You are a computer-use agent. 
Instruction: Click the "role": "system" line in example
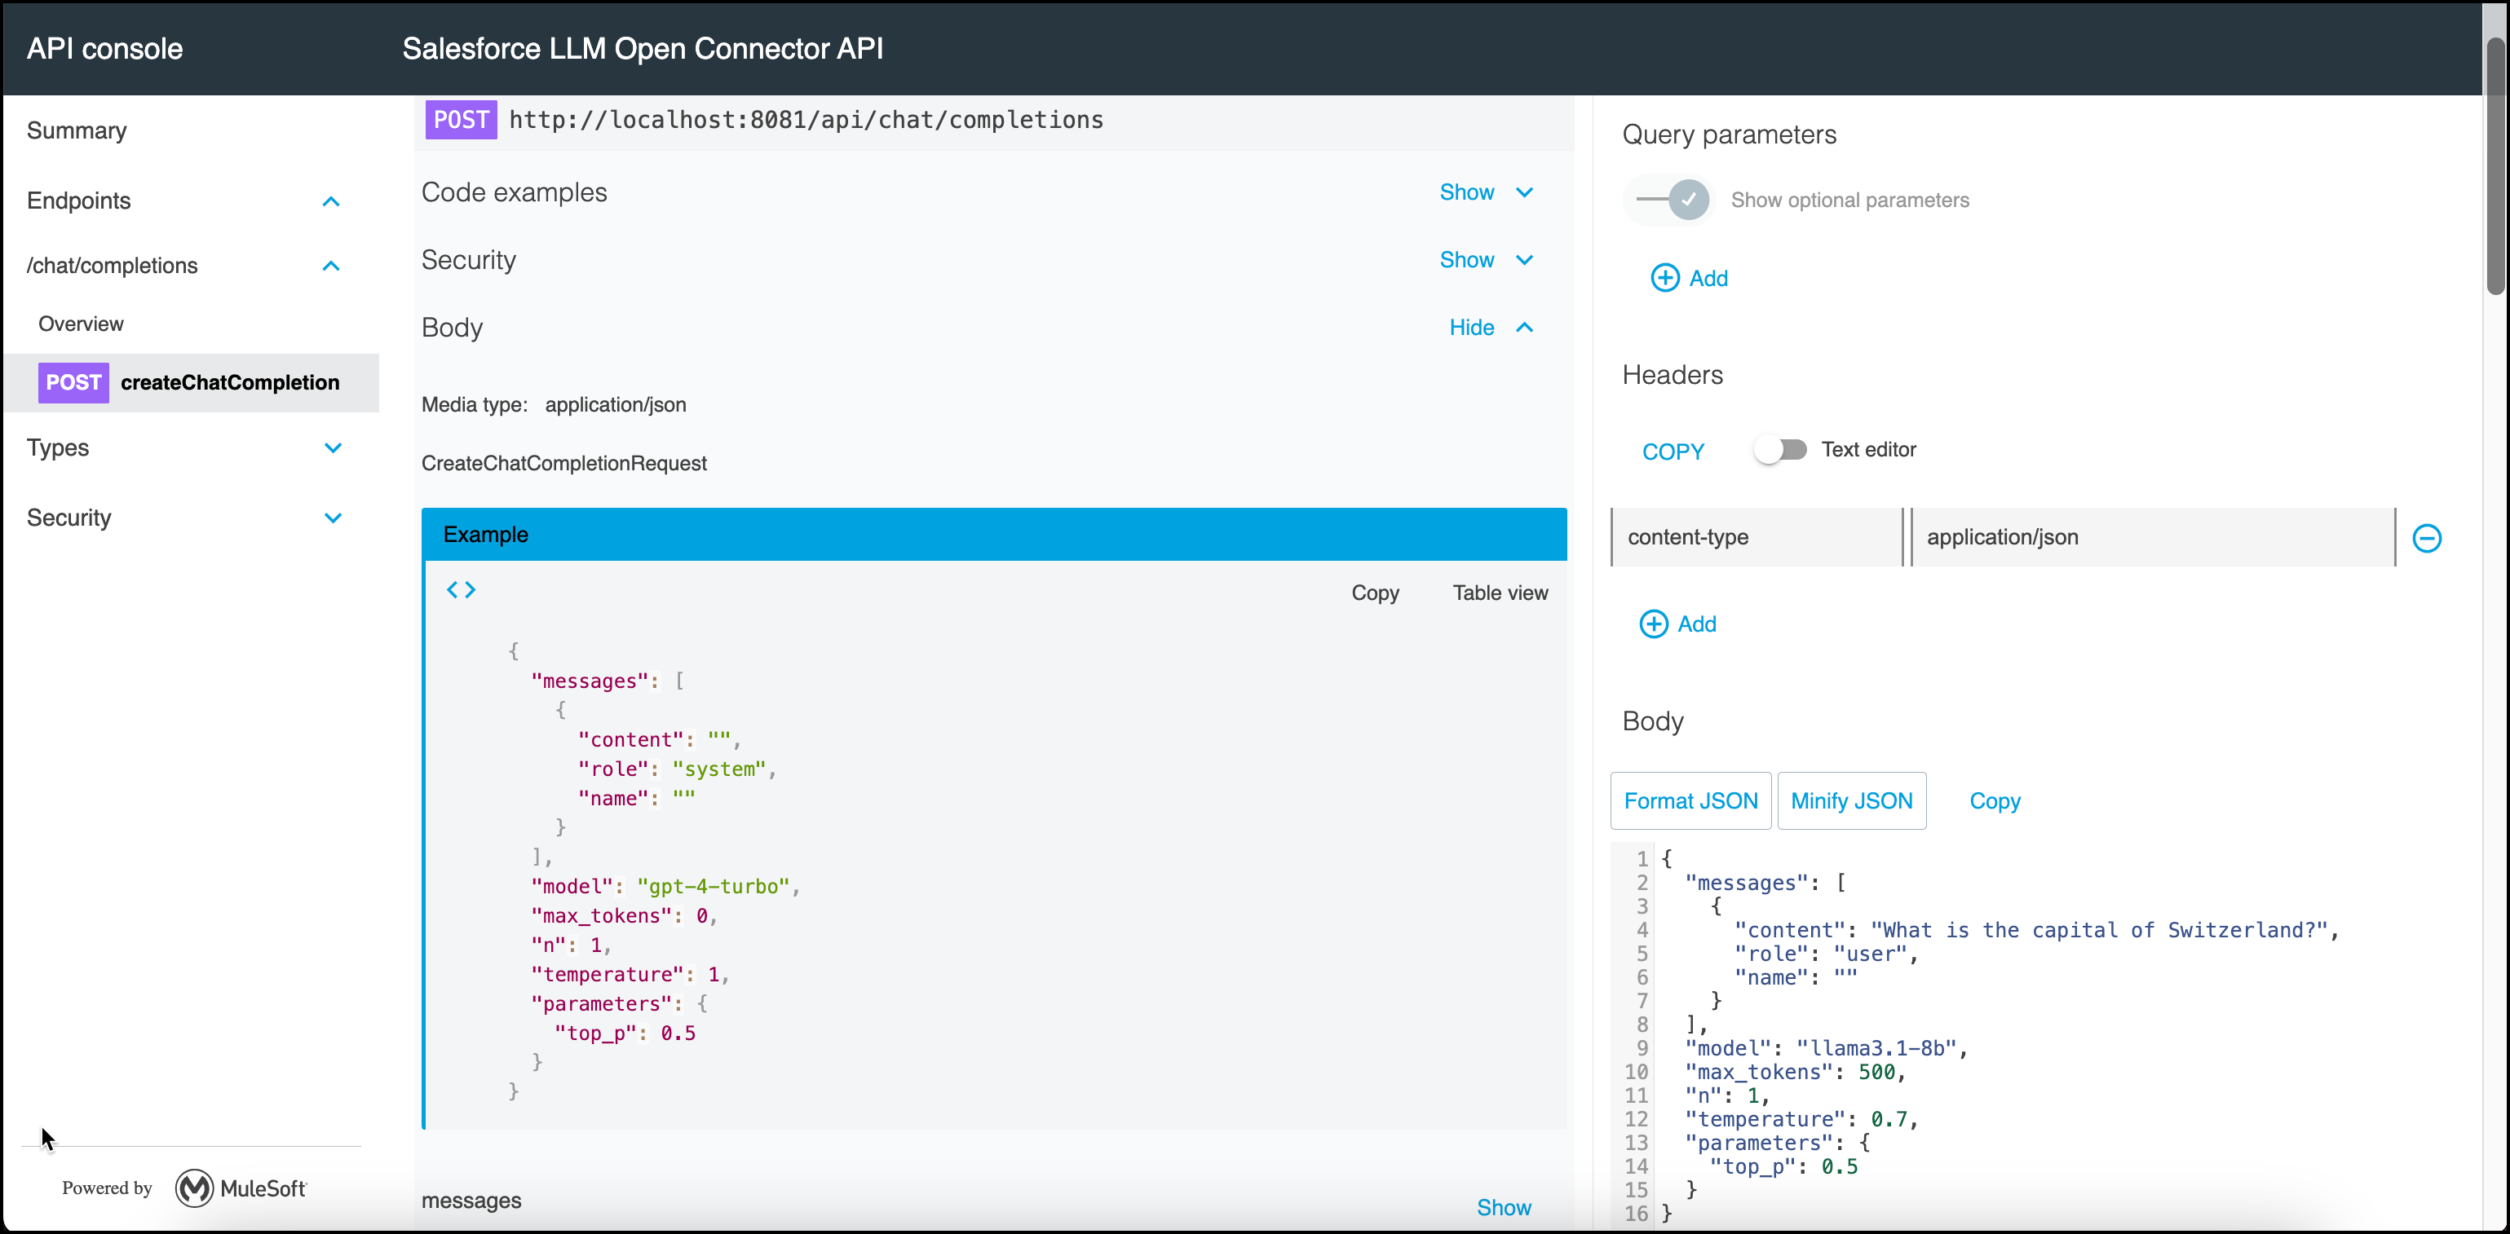click(677, 769)
